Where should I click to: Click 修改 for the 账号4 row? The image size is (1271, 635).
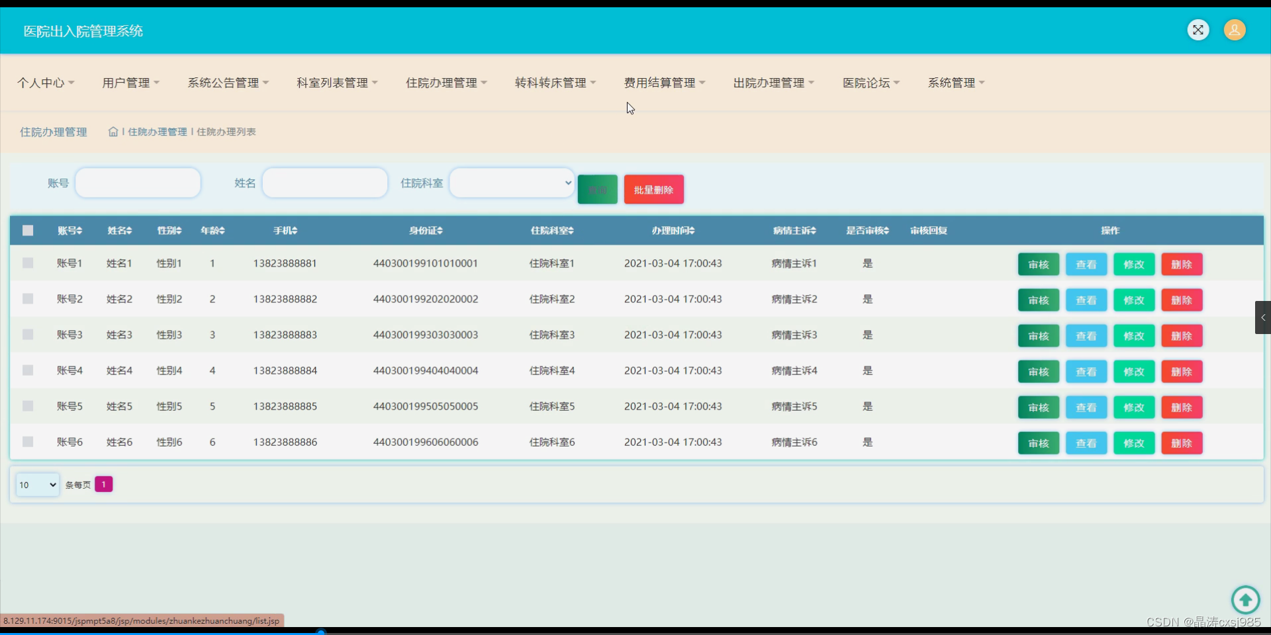[1134, 372]
